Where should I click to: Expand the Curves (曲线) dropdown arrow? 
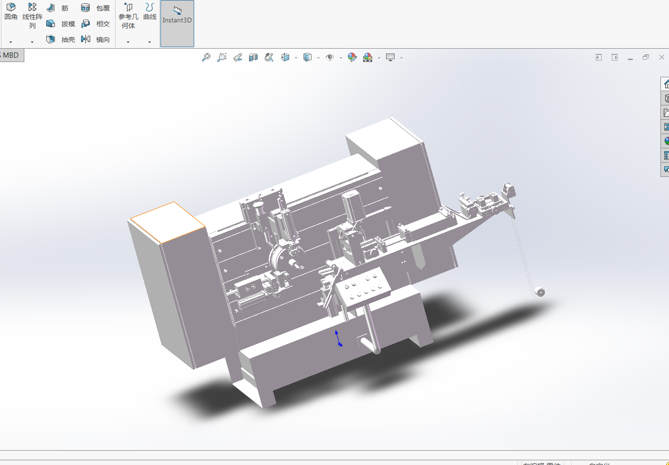150,42
